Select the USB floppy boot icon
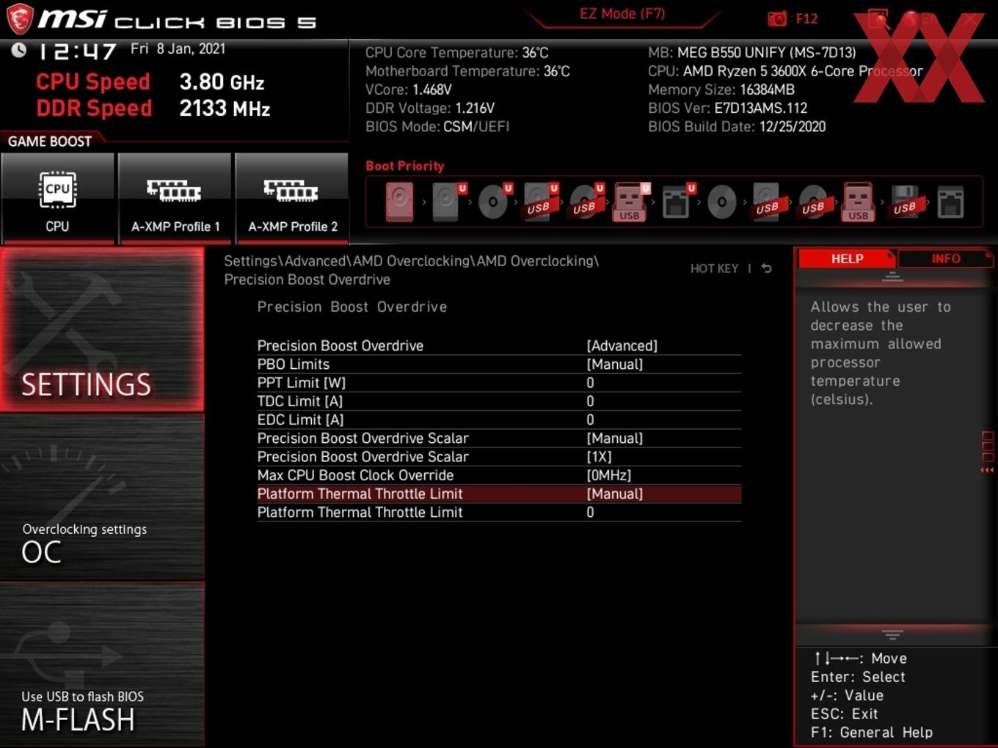 905,202
